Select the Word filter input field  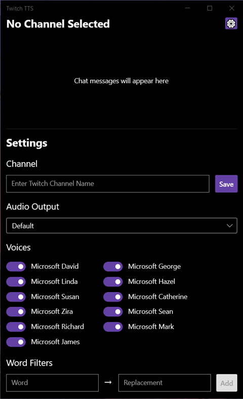(52, 383)
